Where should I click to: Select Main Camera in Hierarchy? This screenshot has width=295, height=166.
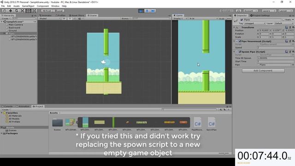(16, 24)
